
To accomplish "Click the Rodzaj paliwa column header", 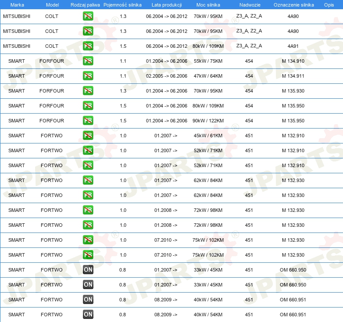I will click(x=85, y=5).
